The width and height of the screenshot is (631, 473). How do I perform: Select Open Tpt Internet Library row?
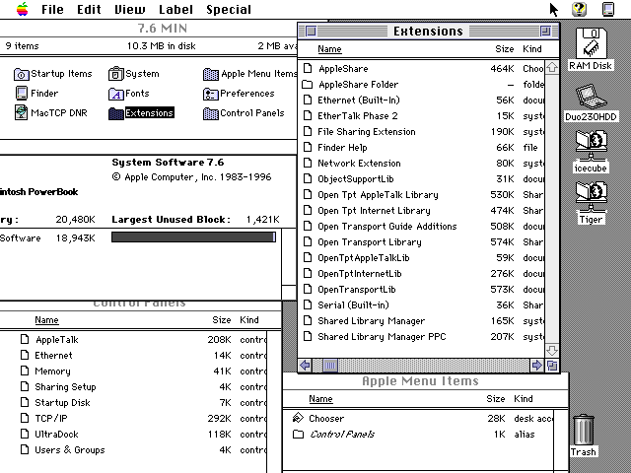[423, 210]
